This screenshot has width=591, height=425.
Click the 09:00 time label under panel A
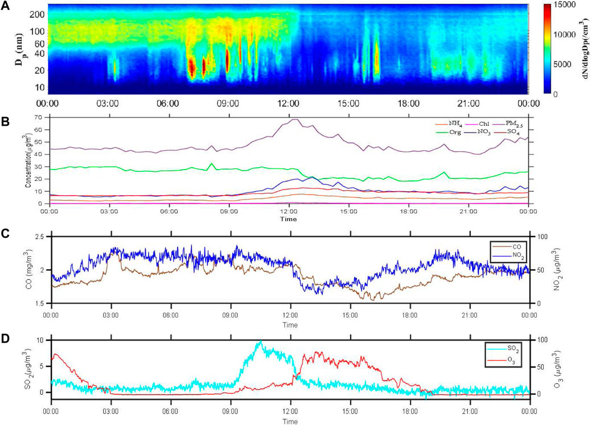229,103
